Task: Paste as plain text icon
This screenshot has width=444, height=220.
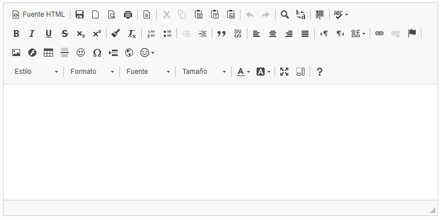Action: [x=215, y=14]
